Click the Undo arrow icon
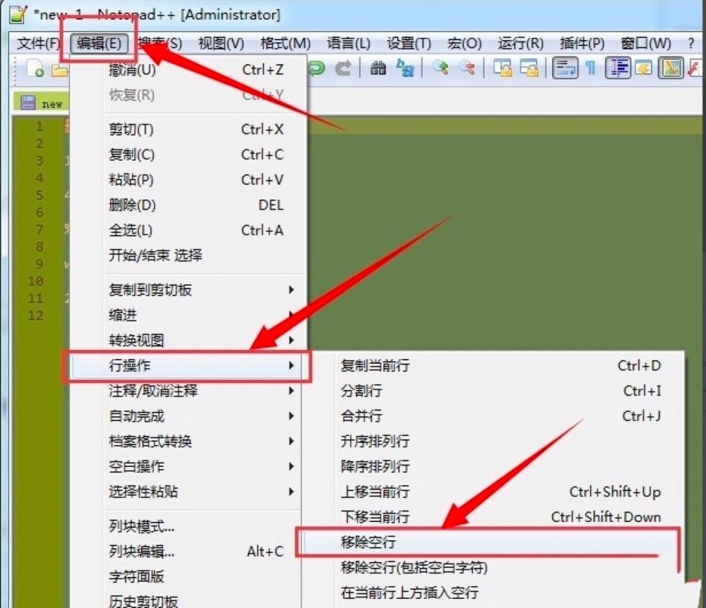 316,68
